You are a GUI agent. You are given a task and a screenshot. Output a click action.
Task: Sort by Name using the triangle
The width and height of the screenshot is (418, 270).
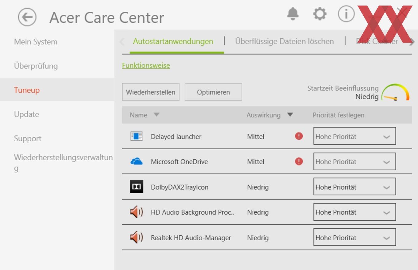point(156,115)
